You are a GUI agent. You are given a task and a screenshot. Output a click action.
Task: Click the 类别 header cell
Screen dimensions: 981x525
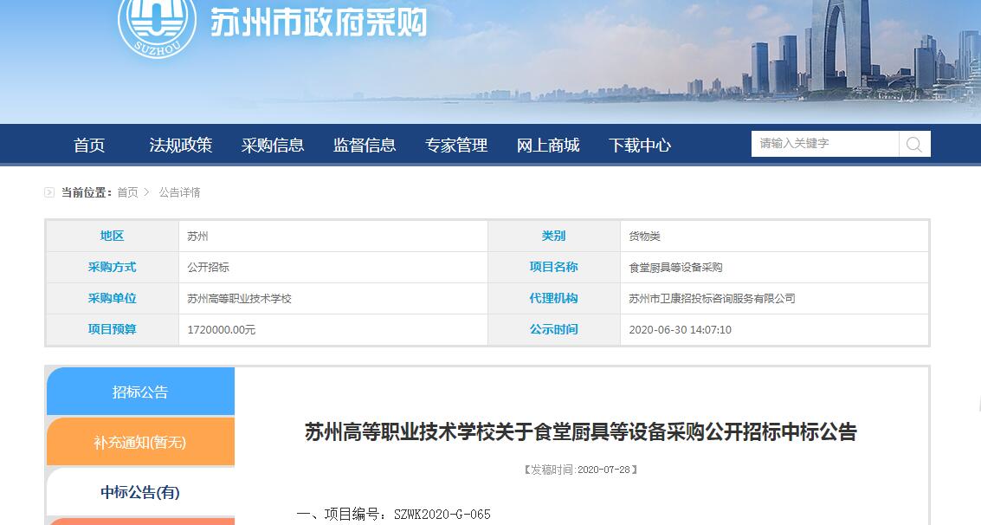tap(553, 236)
